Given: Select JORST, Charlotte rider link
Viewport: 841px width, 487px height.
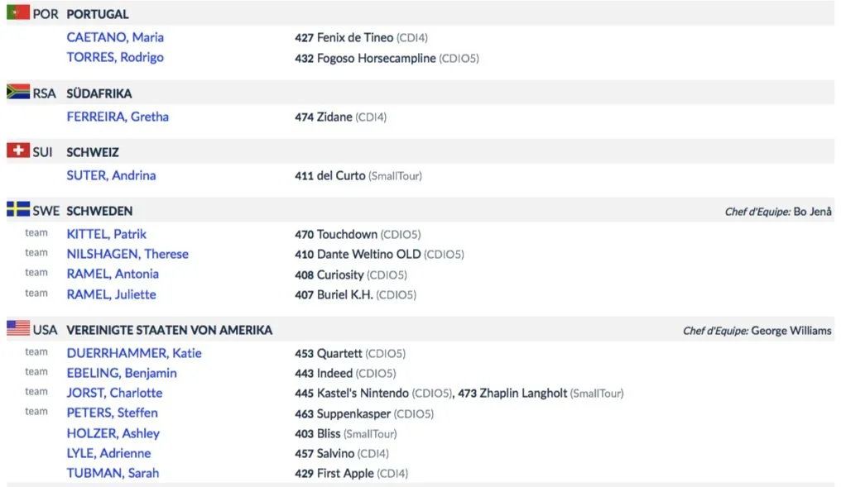Looking at the screenshot, I should tap(114, 393).
